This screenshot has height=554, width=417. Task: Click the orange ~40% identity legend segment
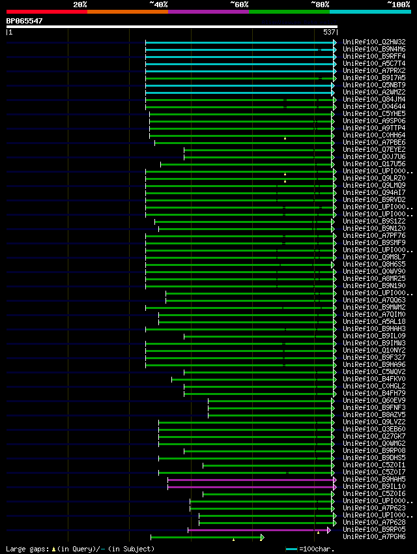pos(128,12)
